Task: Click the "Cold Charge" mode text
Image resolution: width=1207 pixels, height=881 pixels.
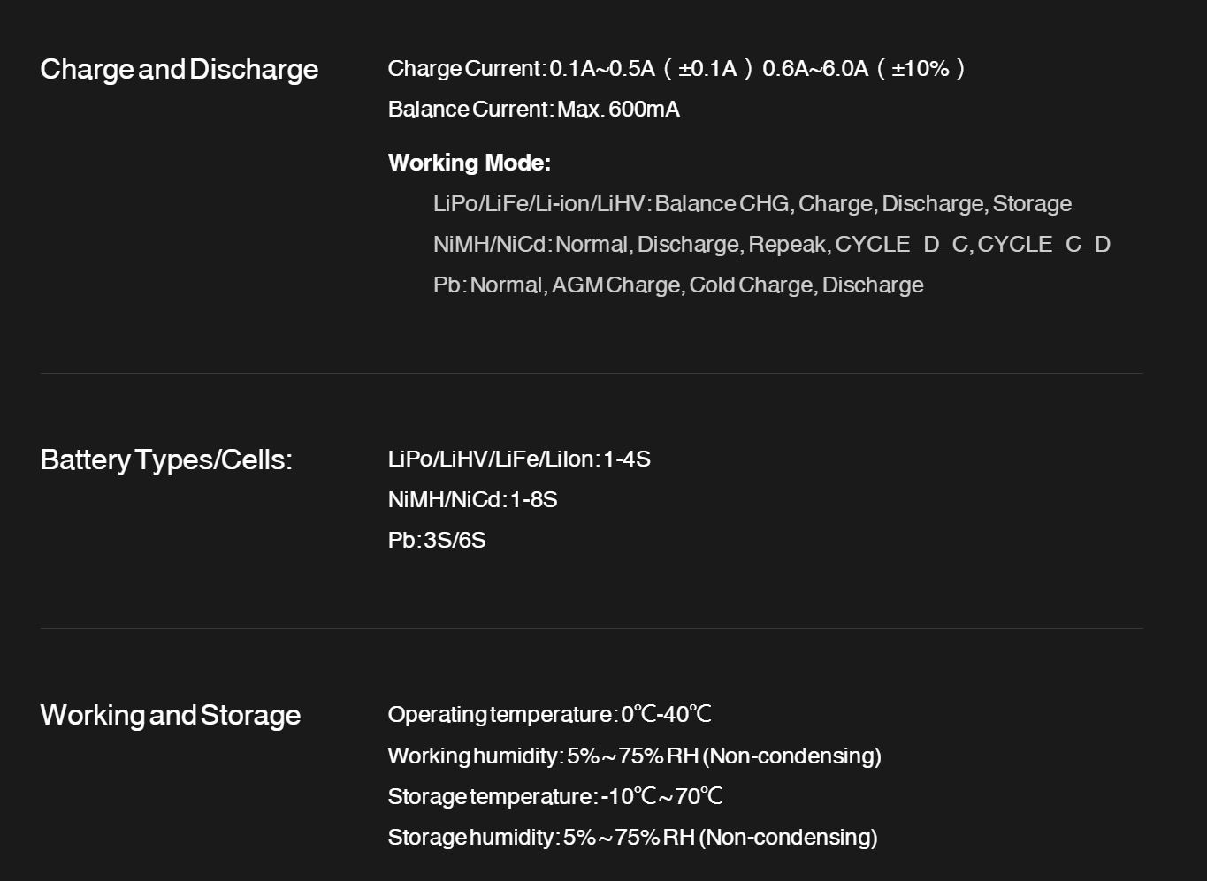Action: point(752,285)
